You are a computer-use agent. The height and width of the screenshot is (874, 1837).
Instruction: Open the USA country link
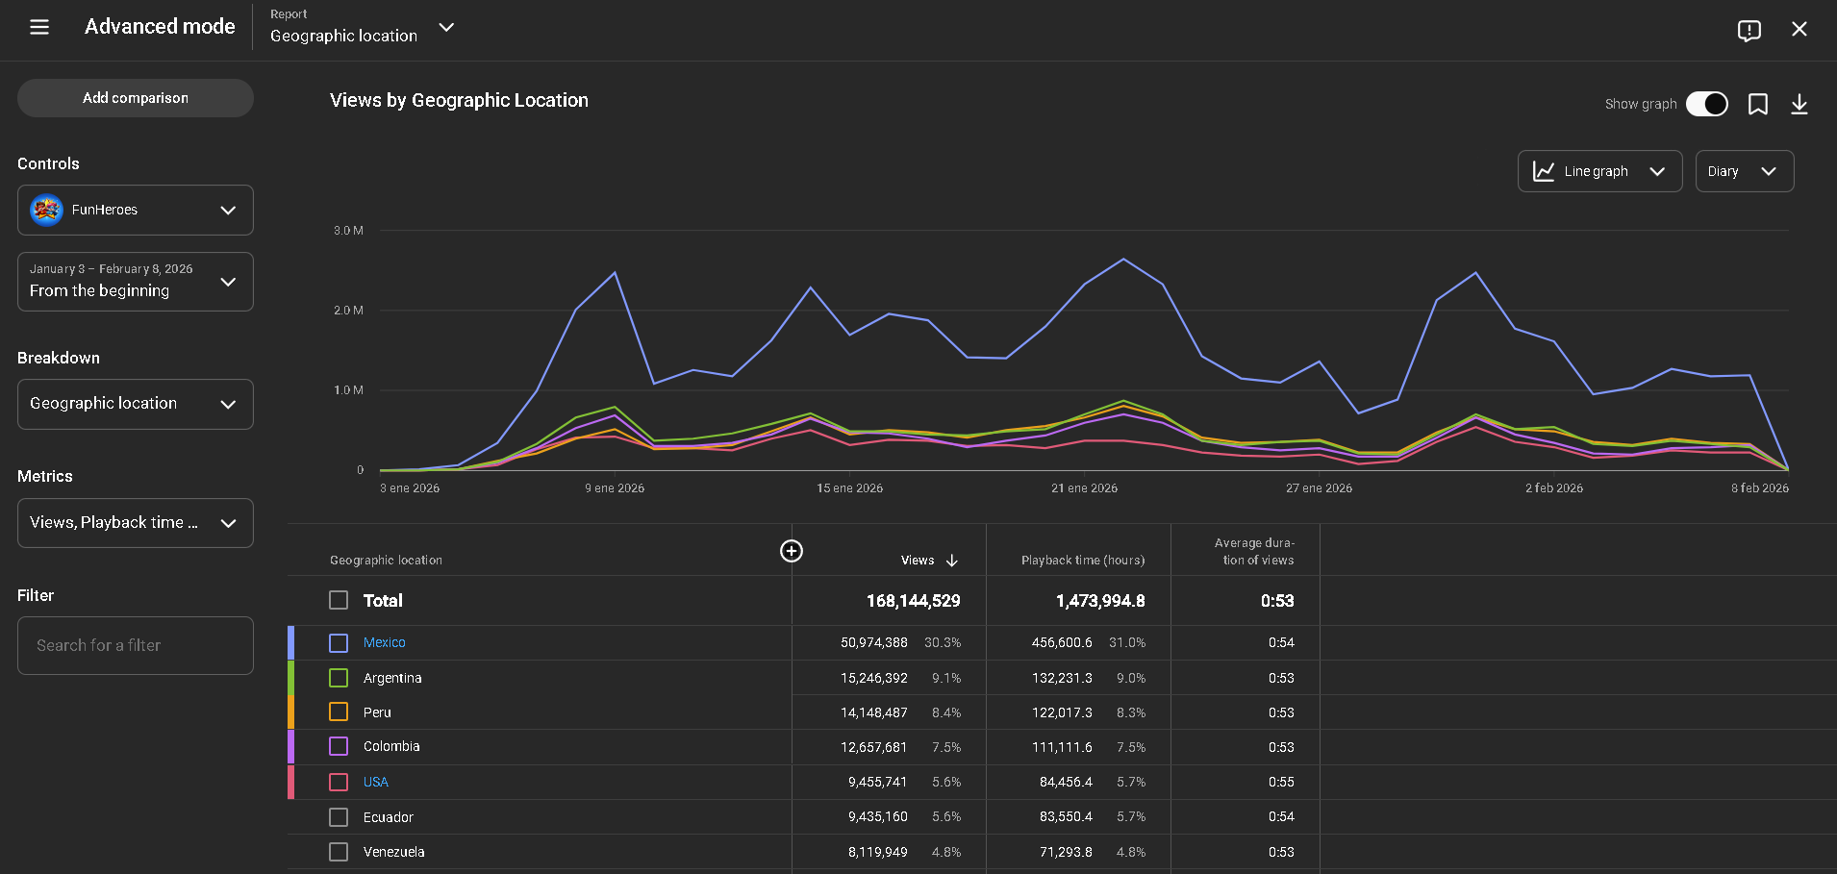click(375, 782)
